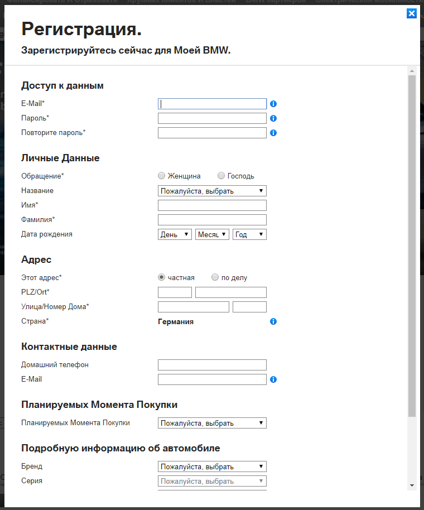Screen dimensions: 424x510
Task: Open Планируемых Момента Покупки dropdown
Action: point(212,423)
